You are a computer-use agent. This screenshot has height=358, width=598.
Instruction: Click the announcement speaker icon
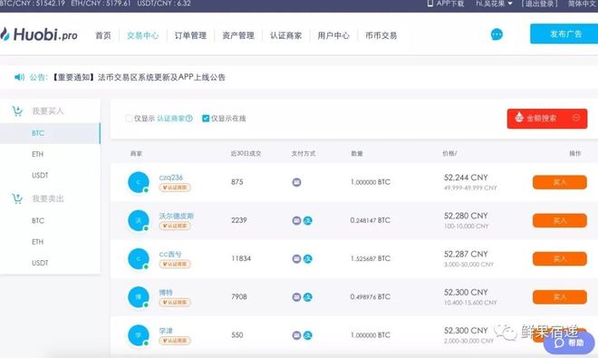coord(19,77)
